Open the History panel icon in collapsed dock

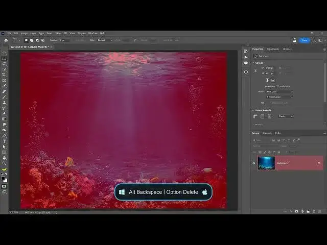(246, 51)
